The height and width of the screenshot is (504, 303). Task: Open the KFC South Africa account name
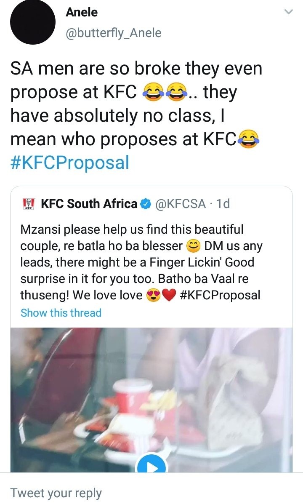coord(89,204)
